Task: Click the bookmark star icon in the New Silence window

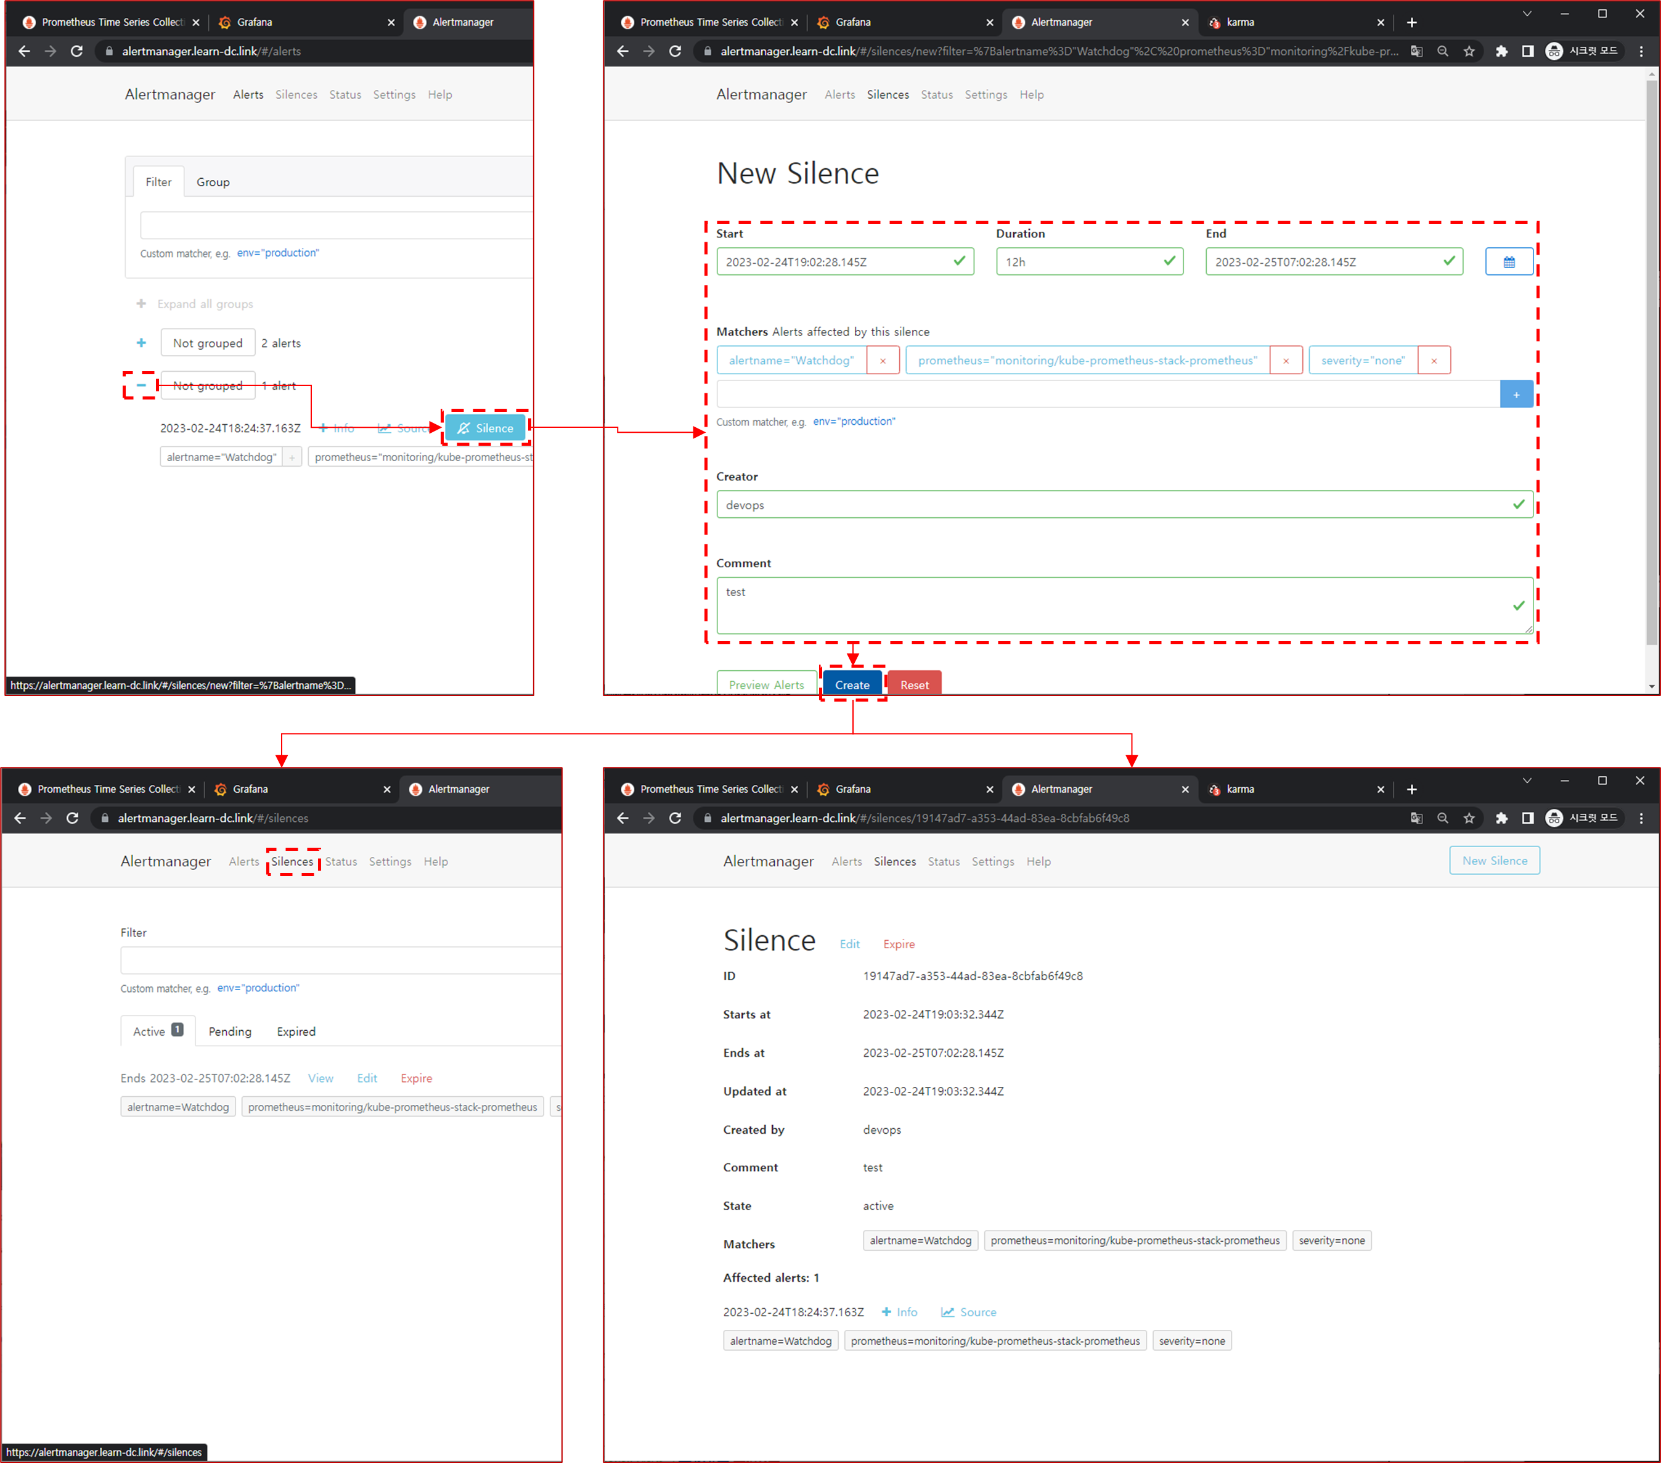Action: [1469, 51]
